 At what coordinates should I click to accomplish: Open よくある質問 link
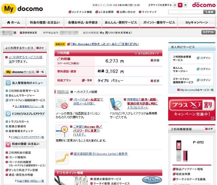[x=104, y=12]
